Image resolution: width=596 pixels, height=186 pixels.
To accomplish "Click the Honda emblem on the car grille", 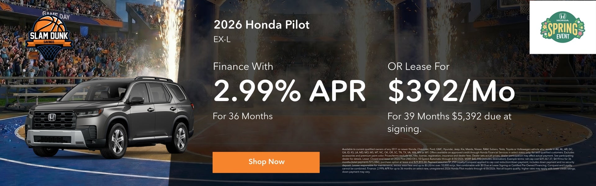I will coord(52,117).
